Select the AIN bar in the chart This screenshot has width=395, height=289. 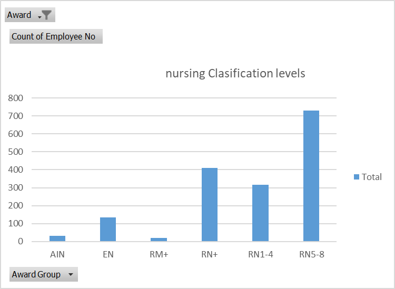pos(57,238)
